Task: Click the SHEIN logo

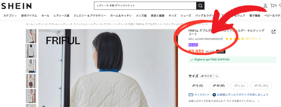Action: click(x=16, y=6)
